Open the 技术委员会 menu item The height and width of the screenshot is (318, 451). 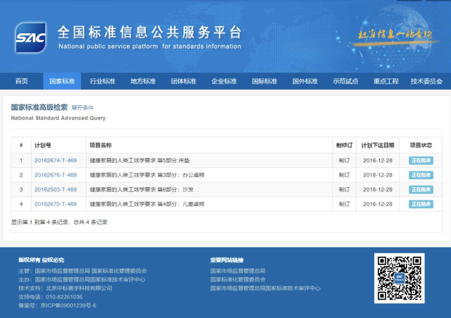tap(426, 81)
